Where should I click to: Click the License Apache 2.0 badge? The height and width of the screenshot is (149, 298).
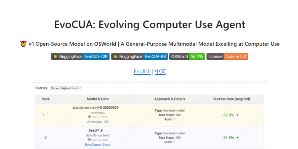point(227,57)
